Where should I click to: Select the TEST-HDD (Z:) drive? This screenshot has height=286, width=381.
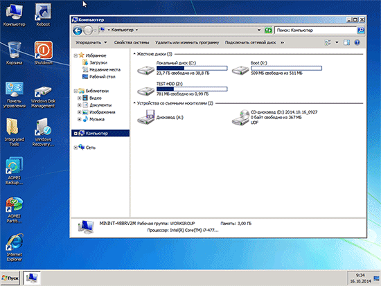click(182, 89)
